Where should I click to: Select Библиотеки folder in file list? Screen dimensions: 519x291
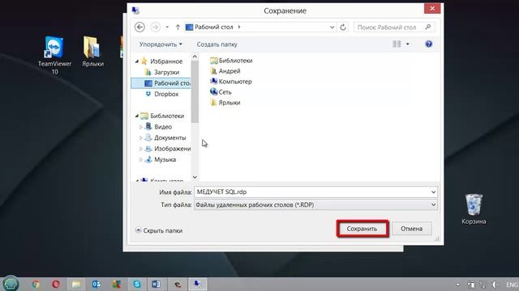pos(231,61)
